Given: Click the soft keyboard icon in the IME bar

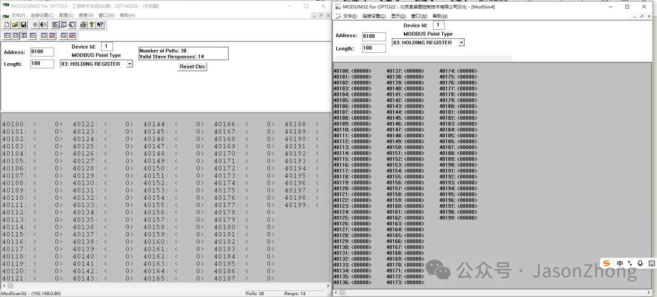Looking at the screenshot, I should pos(652,263).
